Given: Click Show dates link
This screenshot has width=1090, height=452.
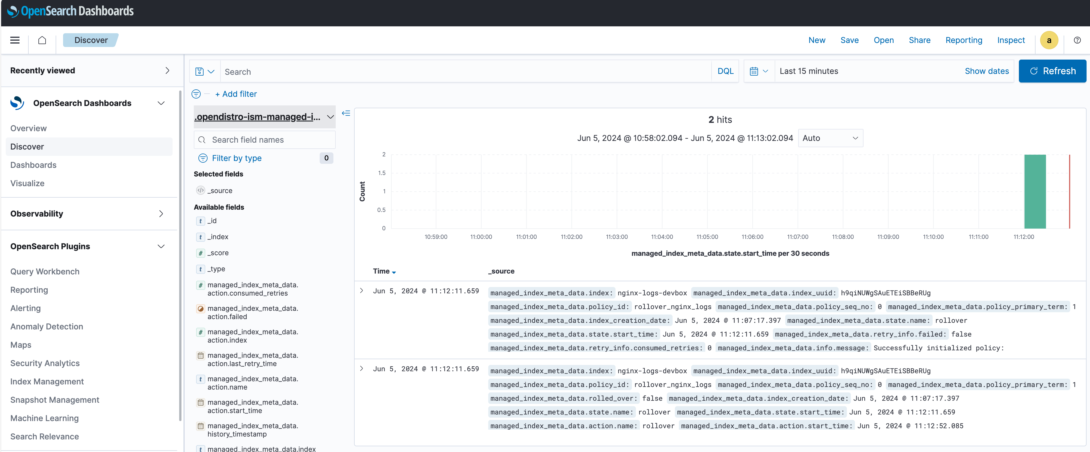Looking at the screenshot, I should 987,71.
